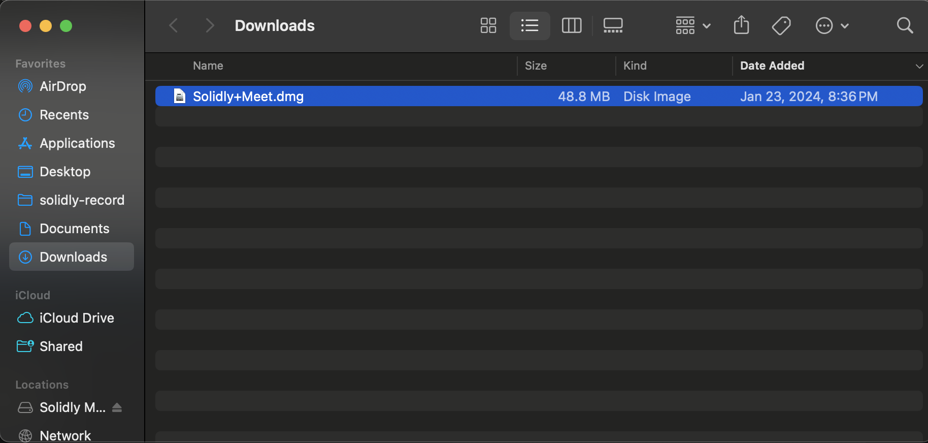Open the Action ellipsis menu
Viewport: 928px width, 443px height.
(x=832, y=25)
